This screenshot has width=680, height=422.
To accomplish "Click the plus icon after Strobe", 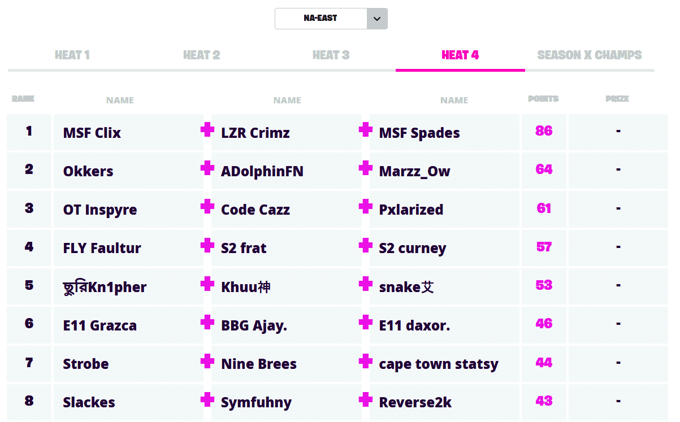I will click(x=207, y=361).
